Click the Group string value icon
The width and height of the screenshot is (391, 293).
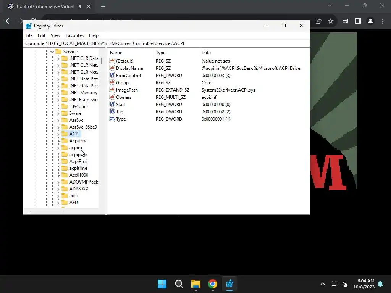coord(112,82)
